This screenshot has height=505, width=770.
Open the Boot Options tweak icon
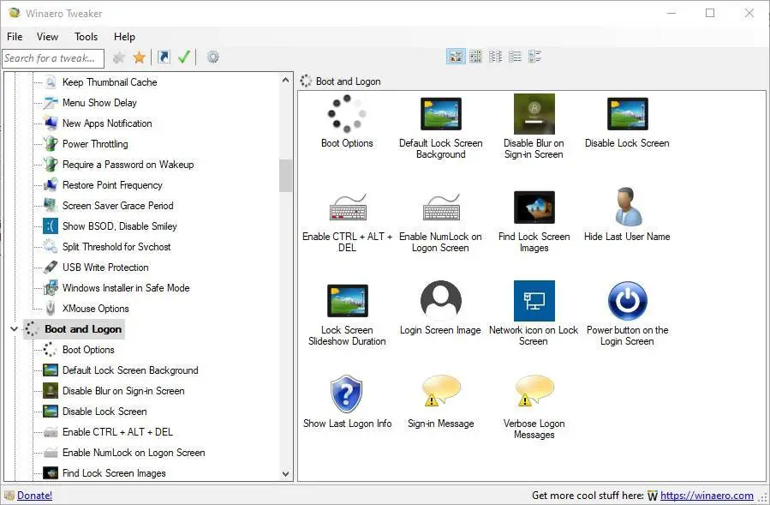pos(347,114)
